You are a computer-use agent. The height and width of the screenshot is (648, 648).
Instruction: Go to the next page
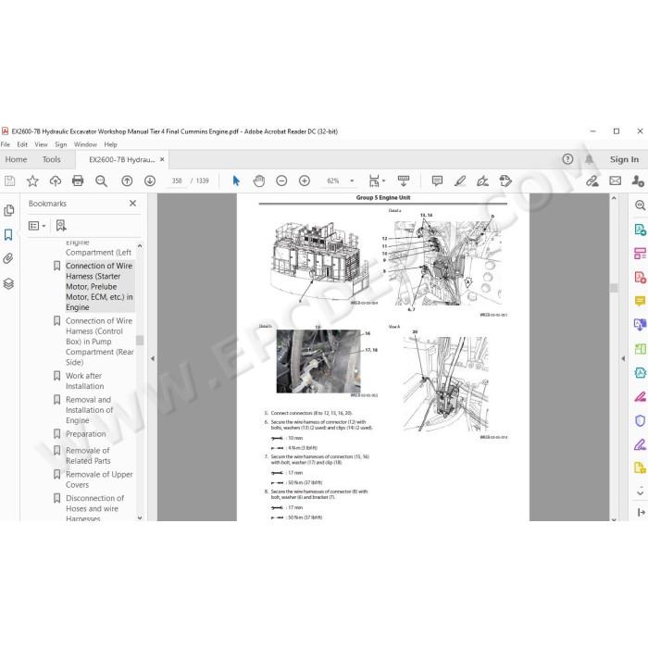click(150, 181)
